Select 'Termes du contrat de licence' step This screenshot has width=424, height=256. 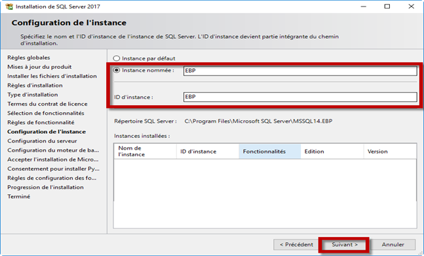[x=47, y=104]
